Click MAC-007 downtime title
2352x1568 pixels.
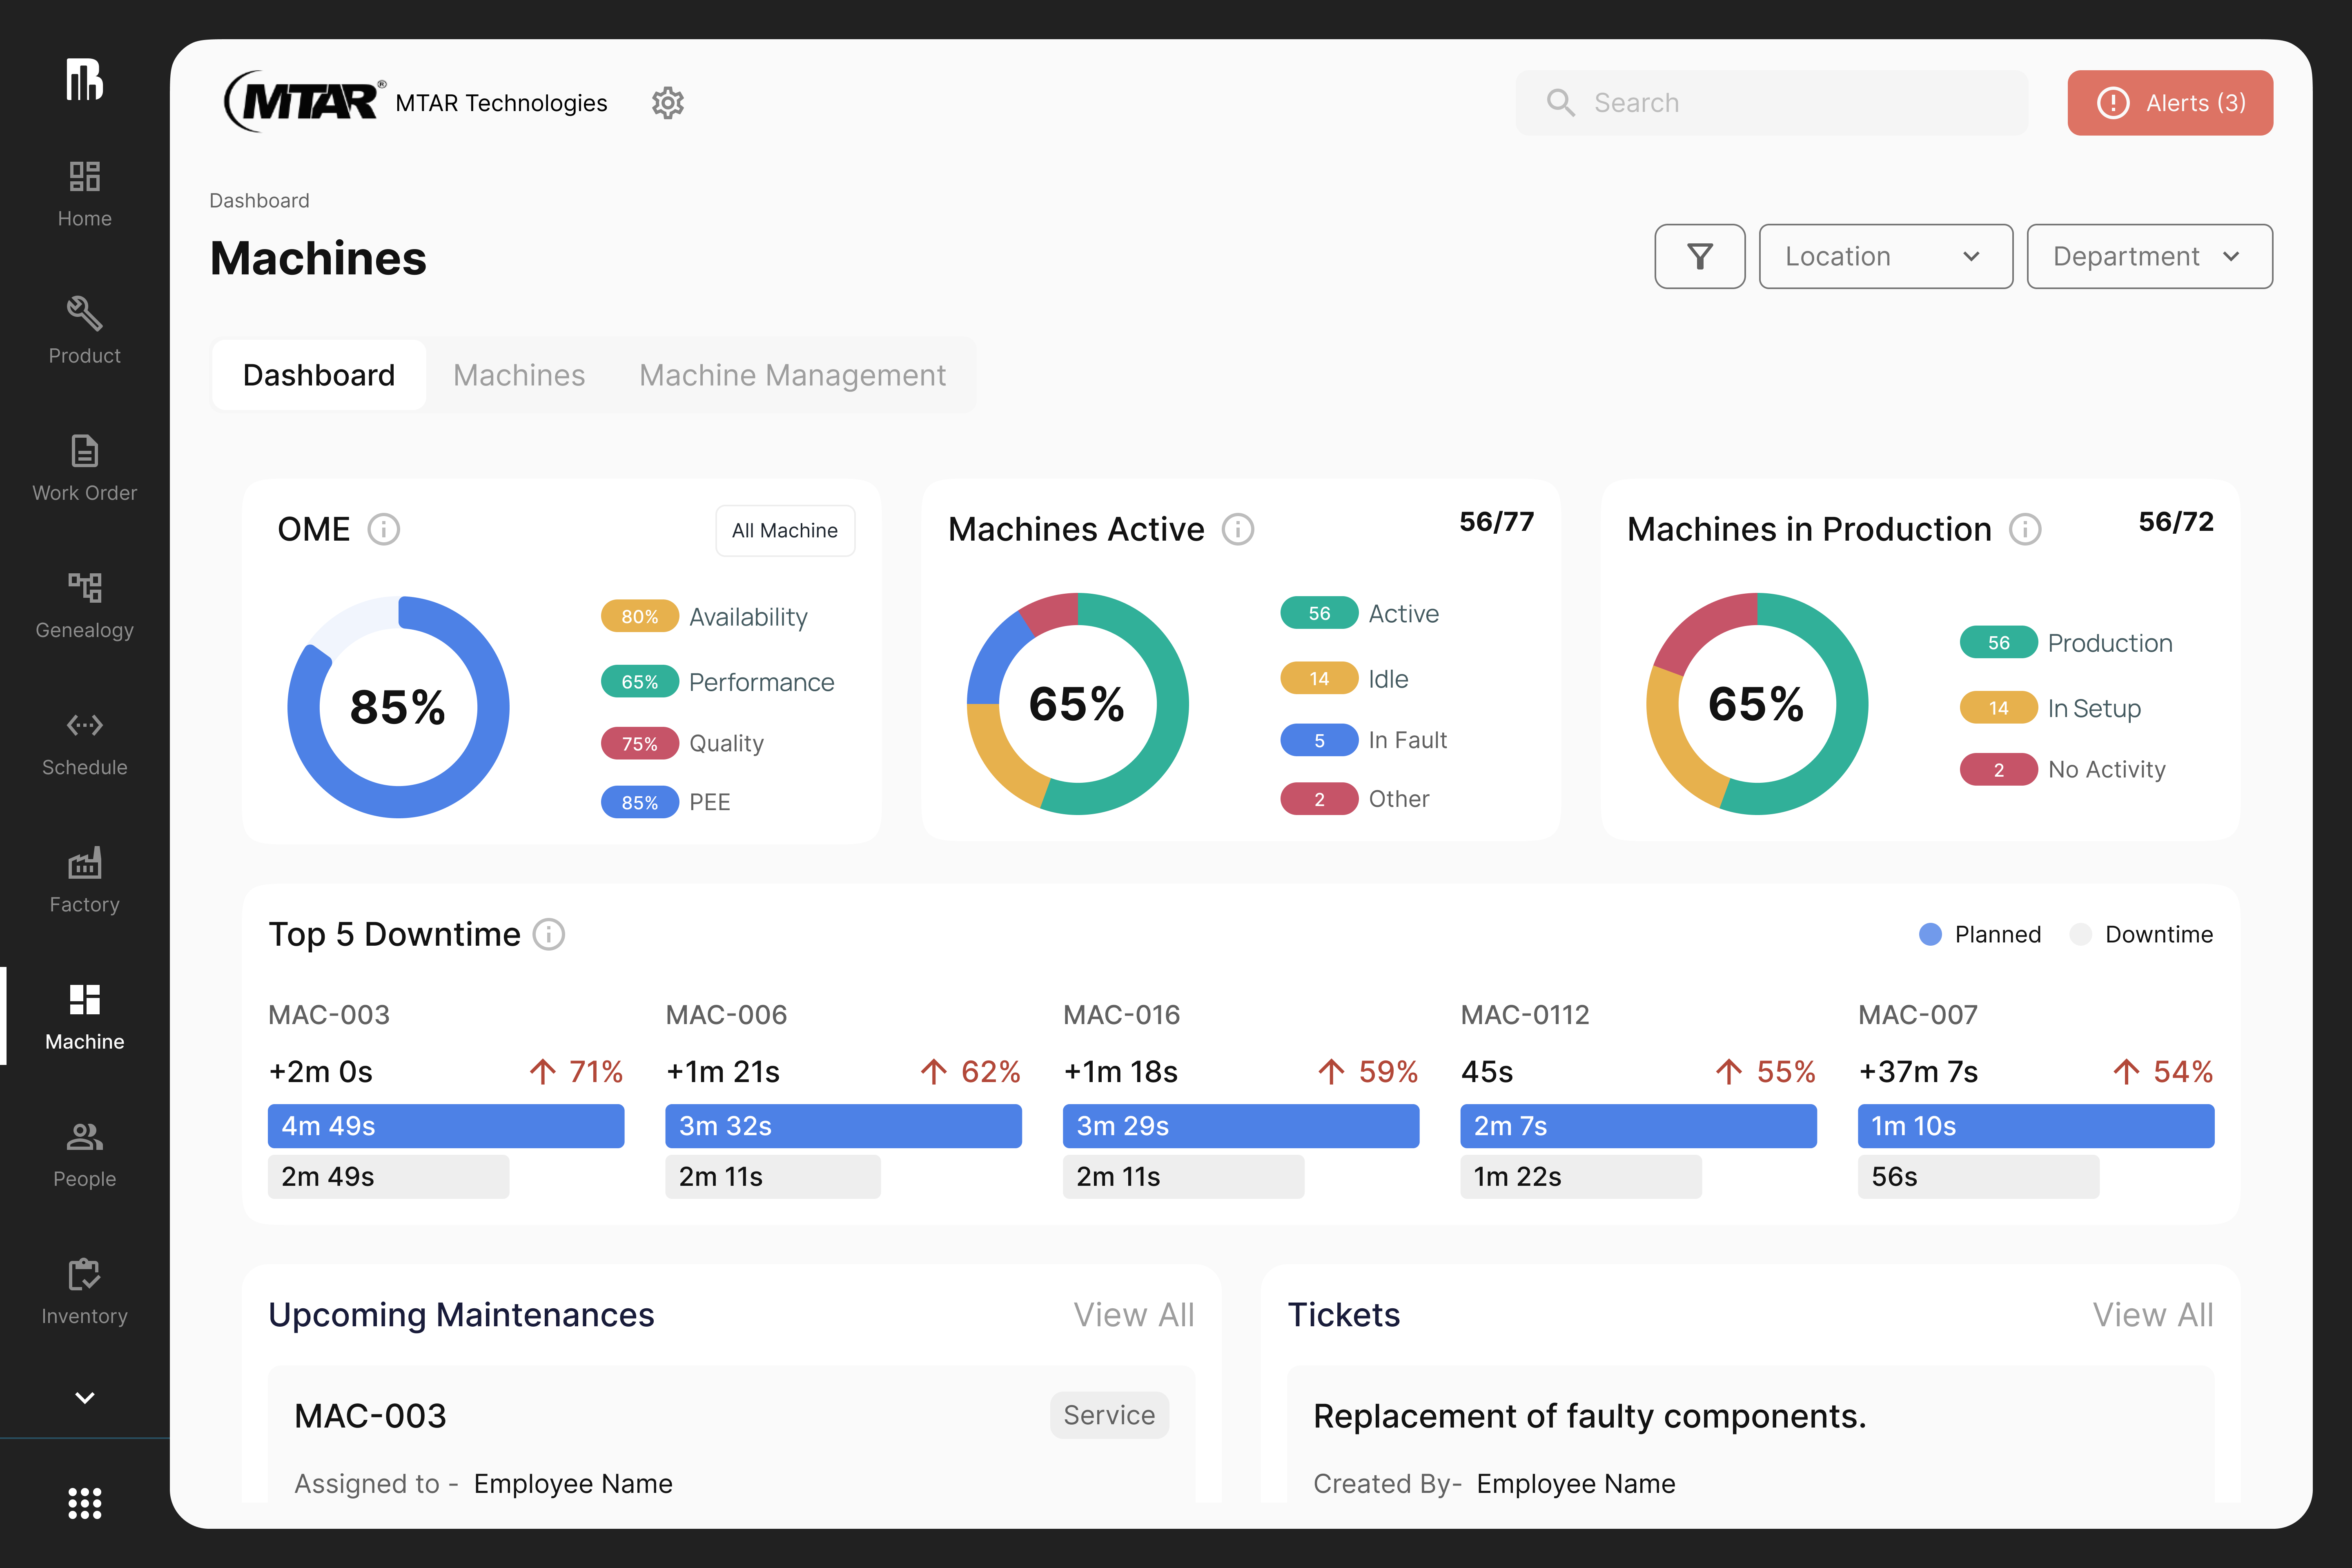tap(1917, 1015)
